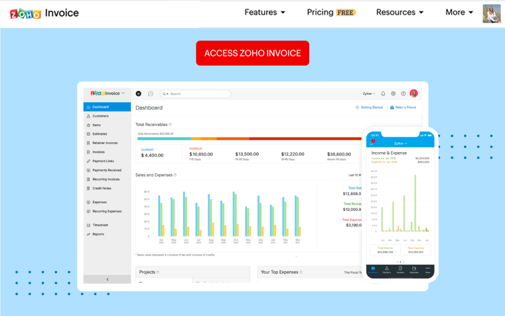
Task: Click the ACCESS ZOHO INVOICE button
Action: pos(252,53)
